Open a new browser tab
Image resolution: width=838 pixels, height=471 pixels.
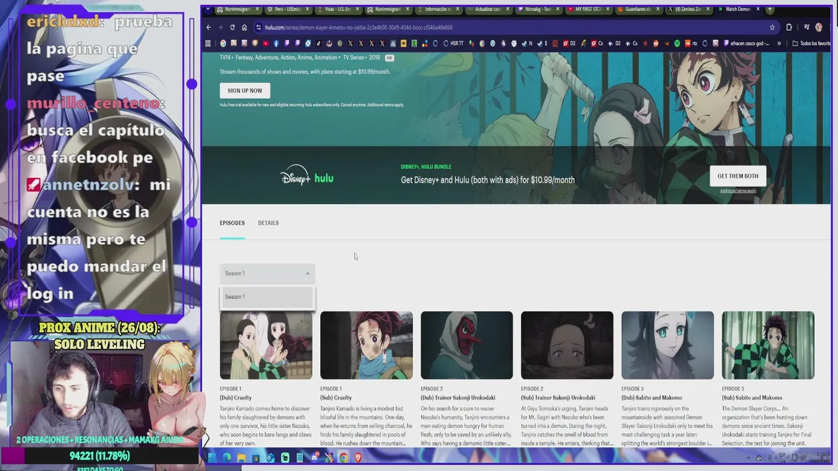click(770, 9)
